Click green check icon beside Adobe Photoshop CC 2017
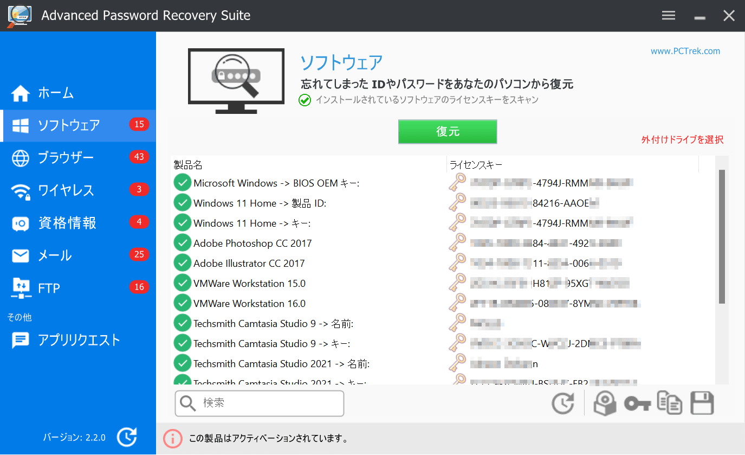The width and height of the screenshot is (745, 455). coord(183,243)
